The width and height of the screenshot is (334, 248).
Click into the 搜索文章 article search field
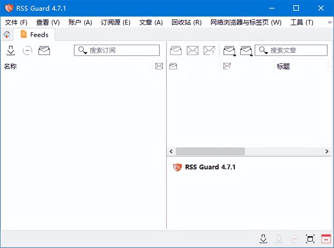tap(291, 50)
